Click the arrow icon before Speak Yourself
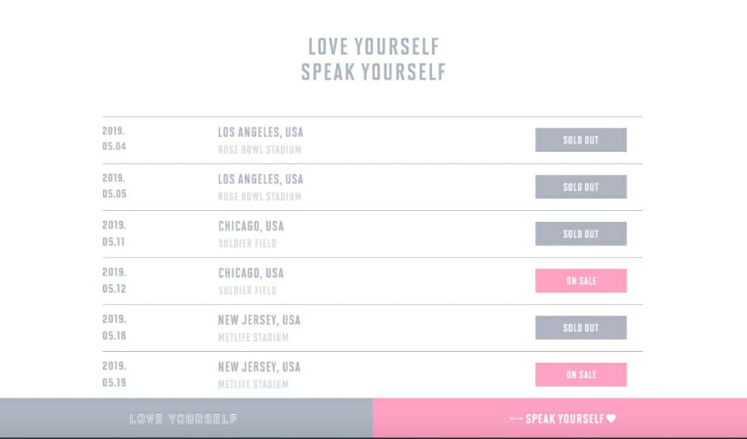The width and height of the screenshot is (747, 439). point(516,419)
